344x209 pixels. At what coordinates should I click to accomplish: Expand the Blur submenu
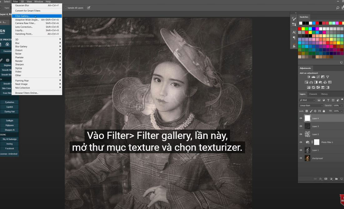click(x=37, y=43)
